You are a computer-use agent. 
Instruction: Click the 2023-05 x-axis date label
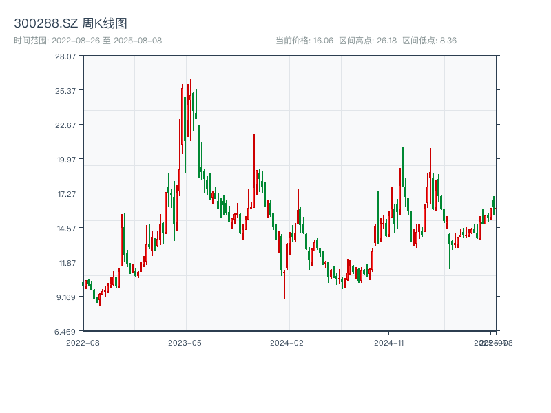coord(185,342)
